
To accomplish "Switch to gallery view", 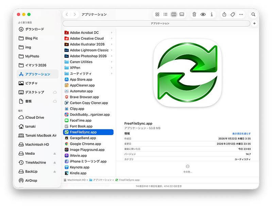I will click(182, 15).
